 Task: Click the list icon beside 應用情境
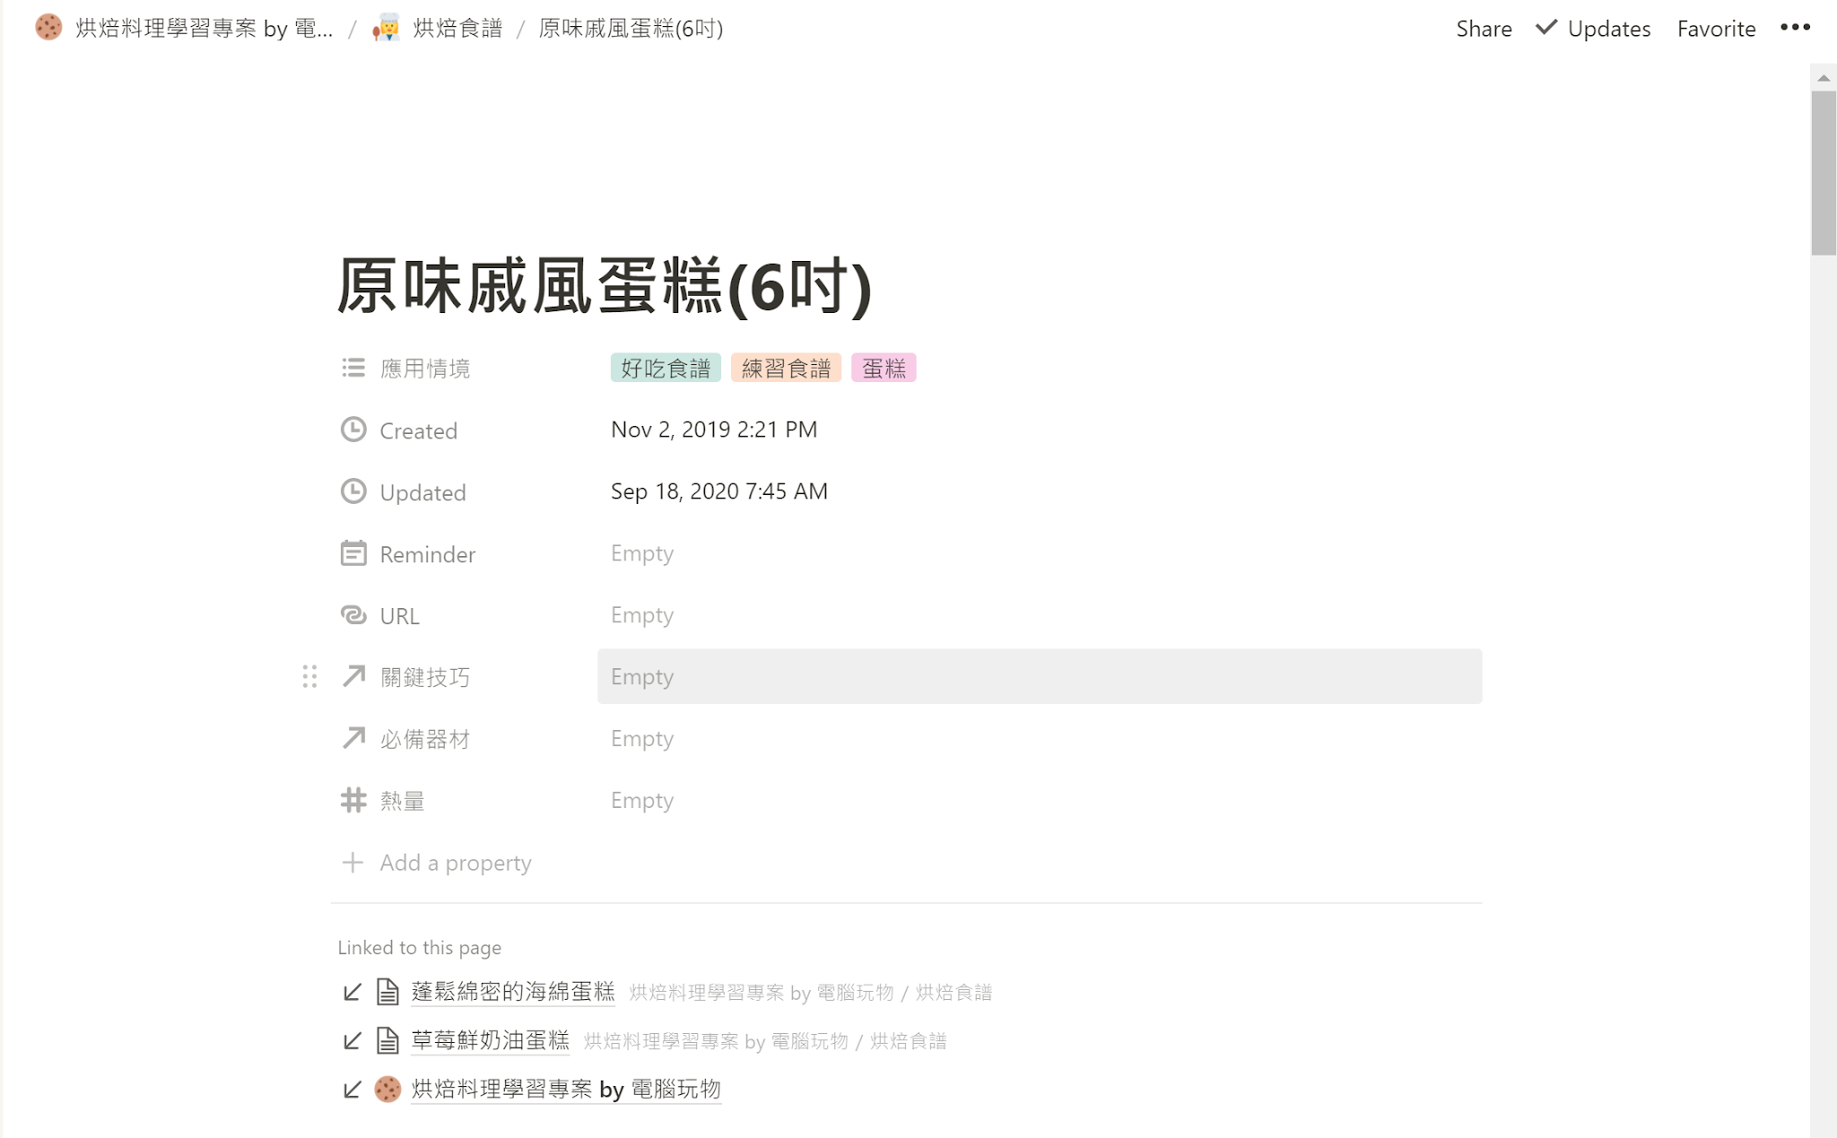tap(353, 368)
